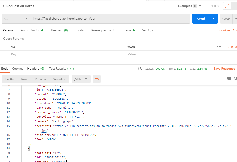Click line number 10 in the gutter
This screenshot has width=237, height=162.
pyautogui.click(x=8, y=103)
